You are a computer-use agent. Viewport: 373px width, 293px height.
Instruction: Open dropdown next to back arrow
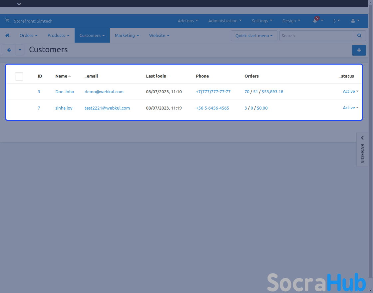pyautogui.click(x=20, y=50)
